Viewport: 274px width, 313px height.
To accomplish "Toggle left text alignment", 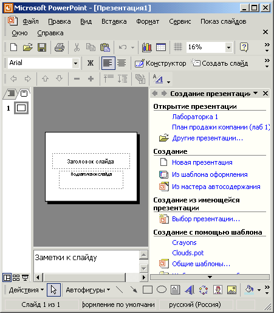I will pyautogui.click(x=108, y=63).
